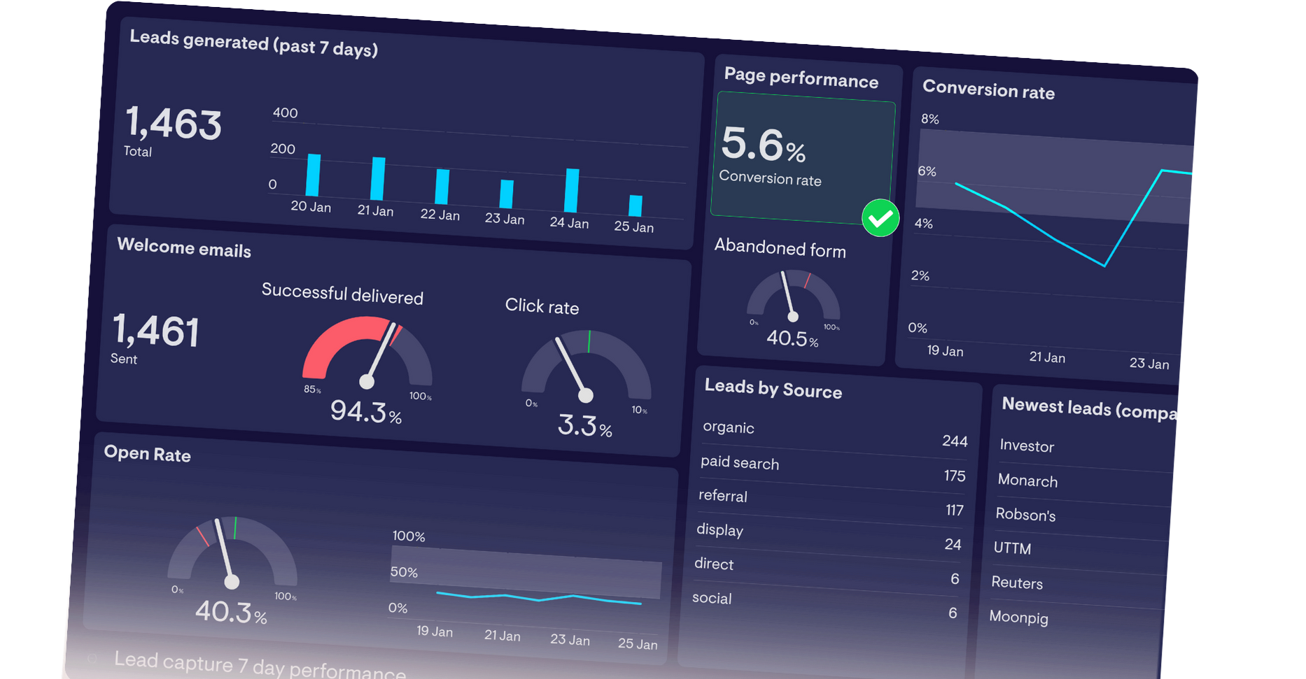Click the "Successful delivered" label
Image resolution: width=1306 pixels, height=679 pixels.
tap(342, 294)
